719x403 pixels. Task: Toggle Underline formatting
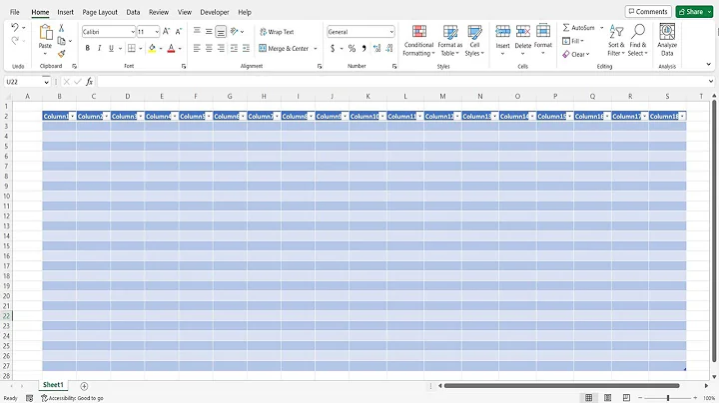pos(111,48)
